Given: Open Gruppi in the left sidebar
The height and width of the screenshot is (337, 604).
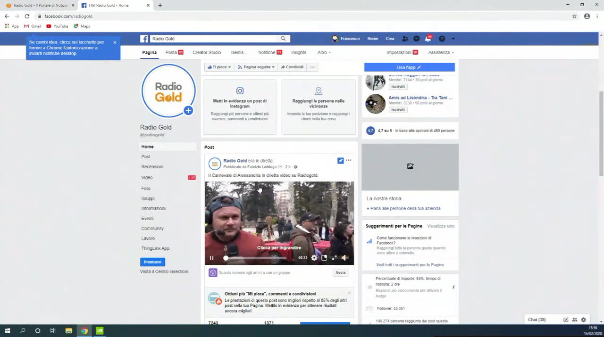Looking at the screenshot, I should (x=148, y=198).
